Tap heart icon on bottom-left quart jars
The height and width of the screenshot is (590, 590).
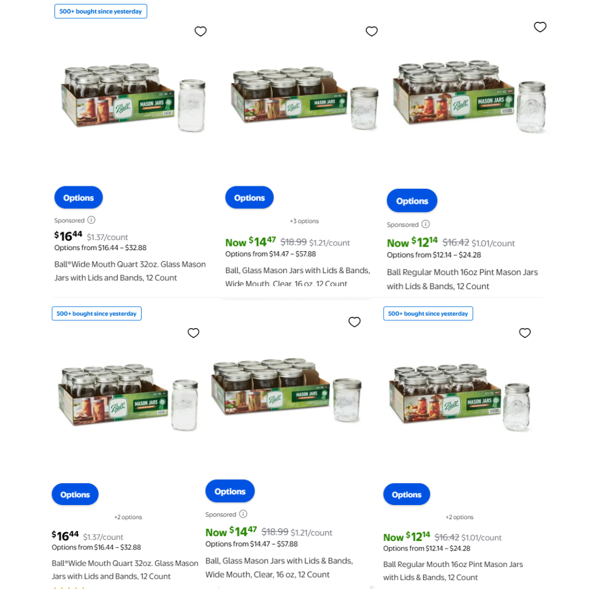194,333
